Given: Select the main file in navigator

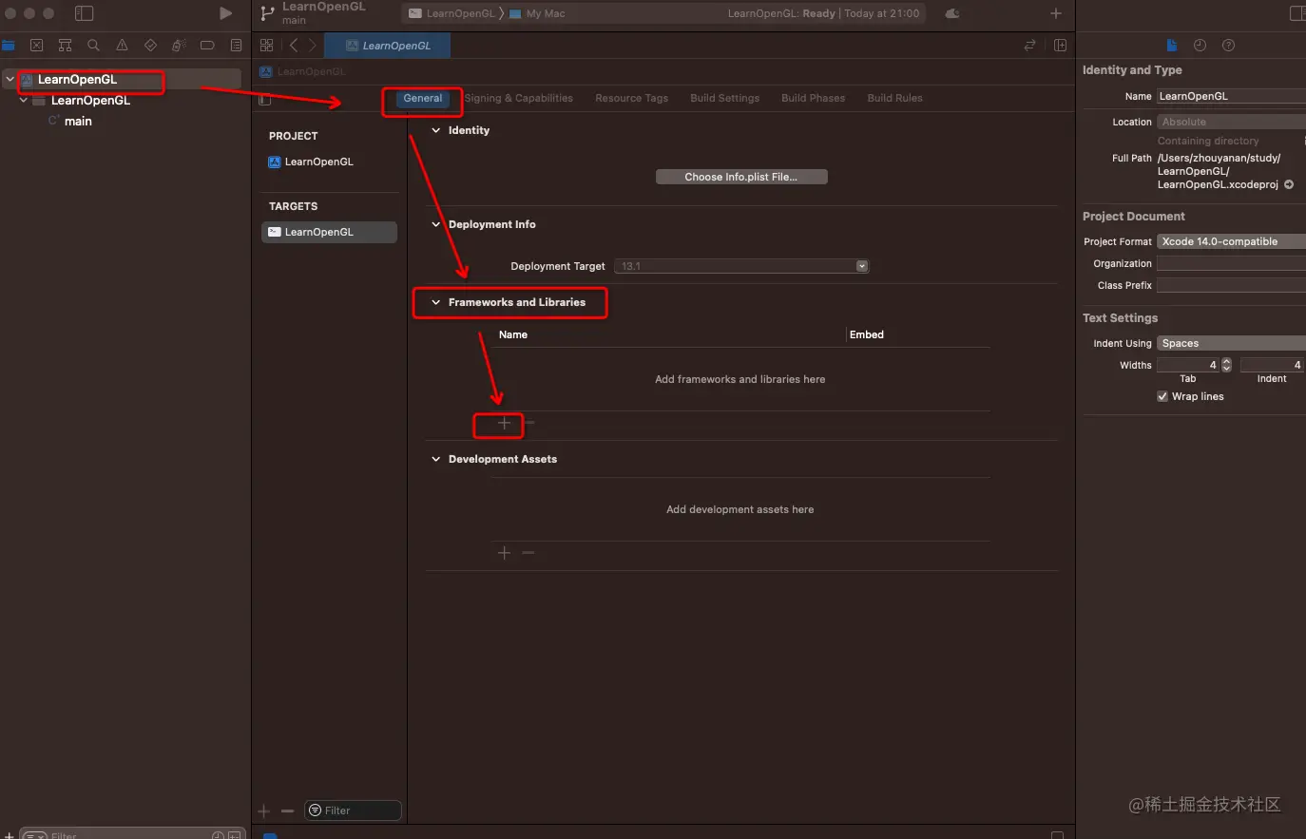Looking at the screenshot, I should 70,122.
